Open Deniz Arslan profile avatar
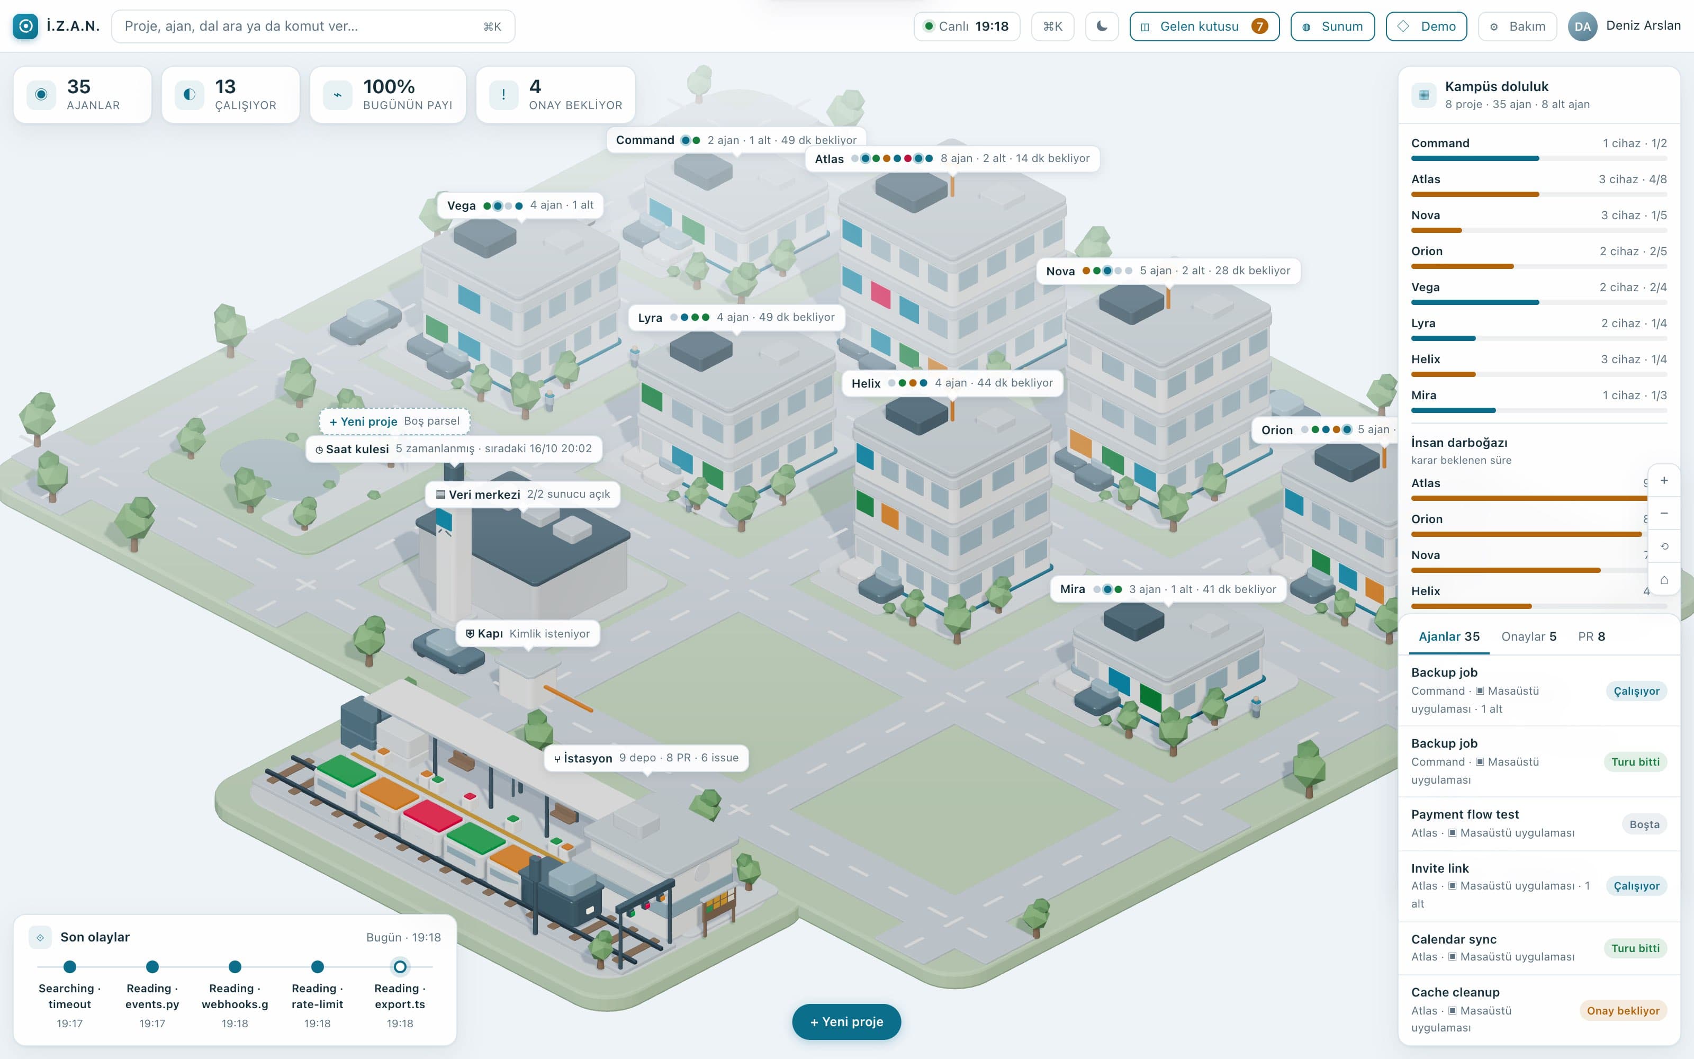This screenshot has height=1059, width=1694. click(x=1582, y=26)
